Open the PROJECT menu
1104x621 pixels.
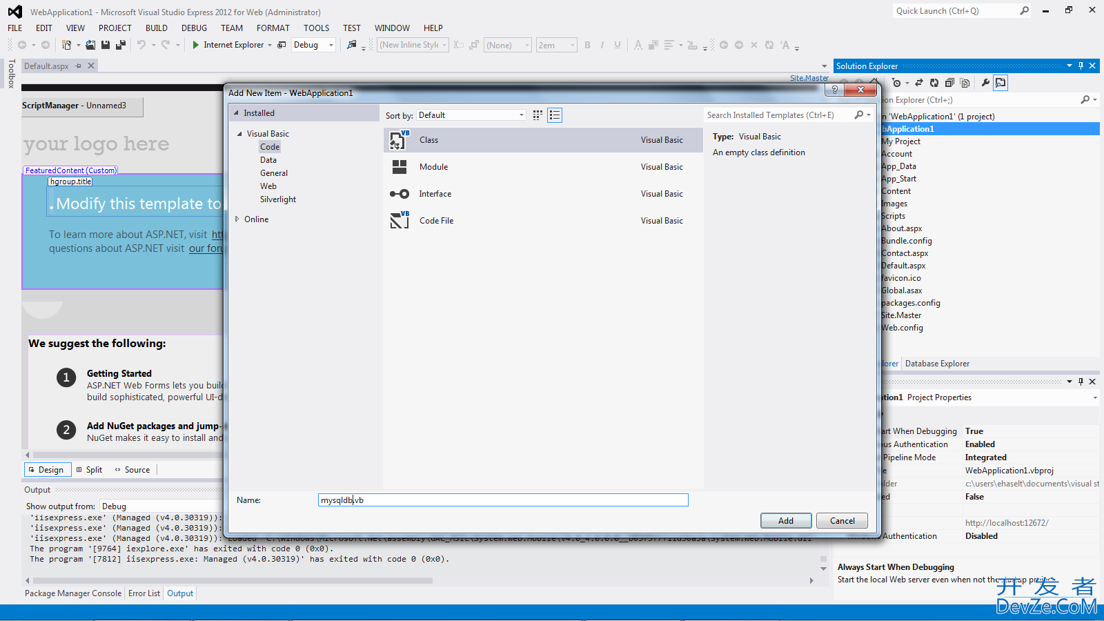point(115,28)
